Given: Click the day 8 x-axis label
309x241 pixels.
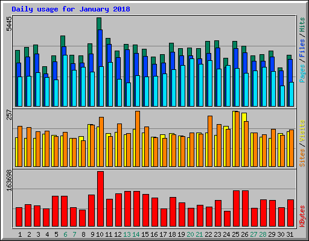Looking at the screenshot, I should click(x=83, y=234).
